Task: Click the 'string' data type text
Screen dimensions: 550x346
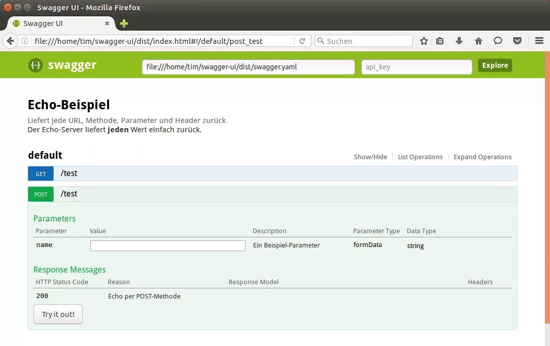Action: [415, 245]
